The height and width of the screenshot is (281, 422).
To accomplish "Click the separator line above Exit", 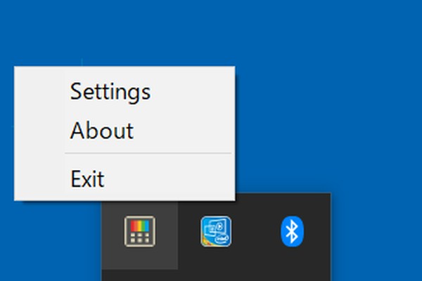I will click(x=148, y=153).
